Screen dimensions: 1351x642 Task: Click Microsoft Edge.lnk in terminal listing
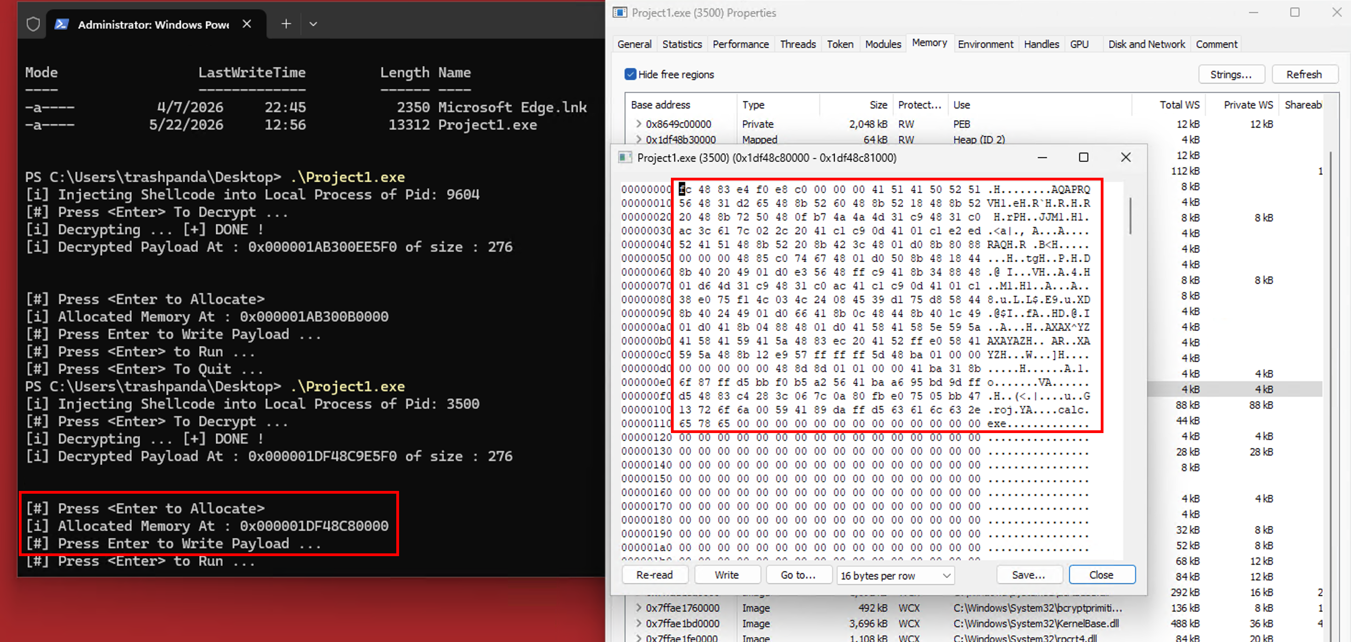pyautogui.click(x=512, y=107)
